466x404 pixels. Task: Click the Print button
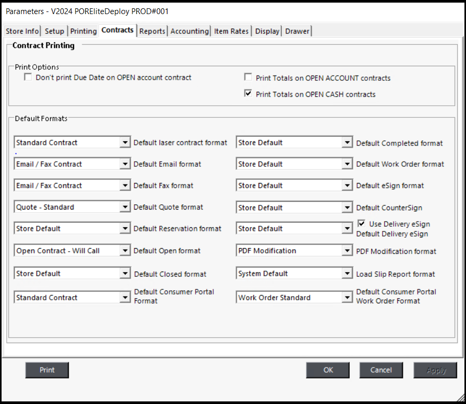click(47, 370)
